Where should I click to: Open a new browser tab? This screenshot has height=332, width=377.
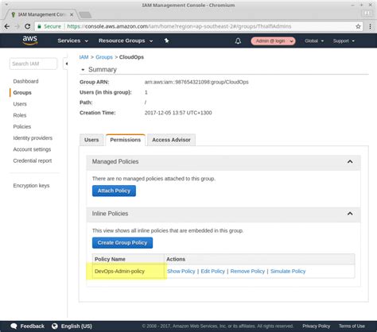click(x=85, y=15)
